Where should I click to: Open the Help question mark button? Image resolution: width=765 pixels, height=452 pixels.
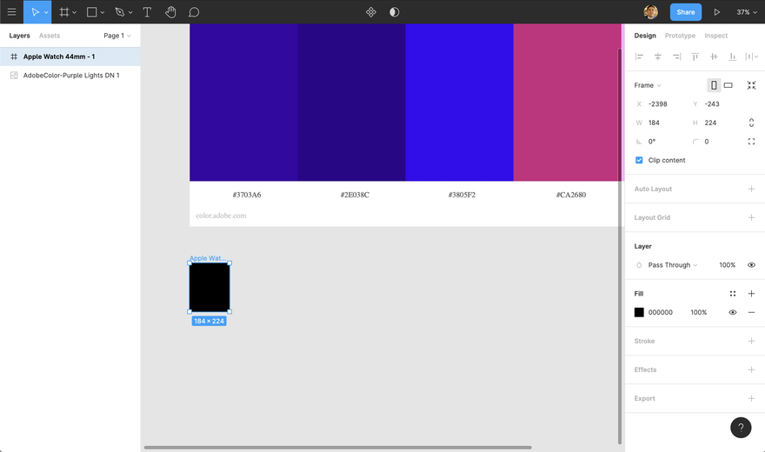pos(741,428)
